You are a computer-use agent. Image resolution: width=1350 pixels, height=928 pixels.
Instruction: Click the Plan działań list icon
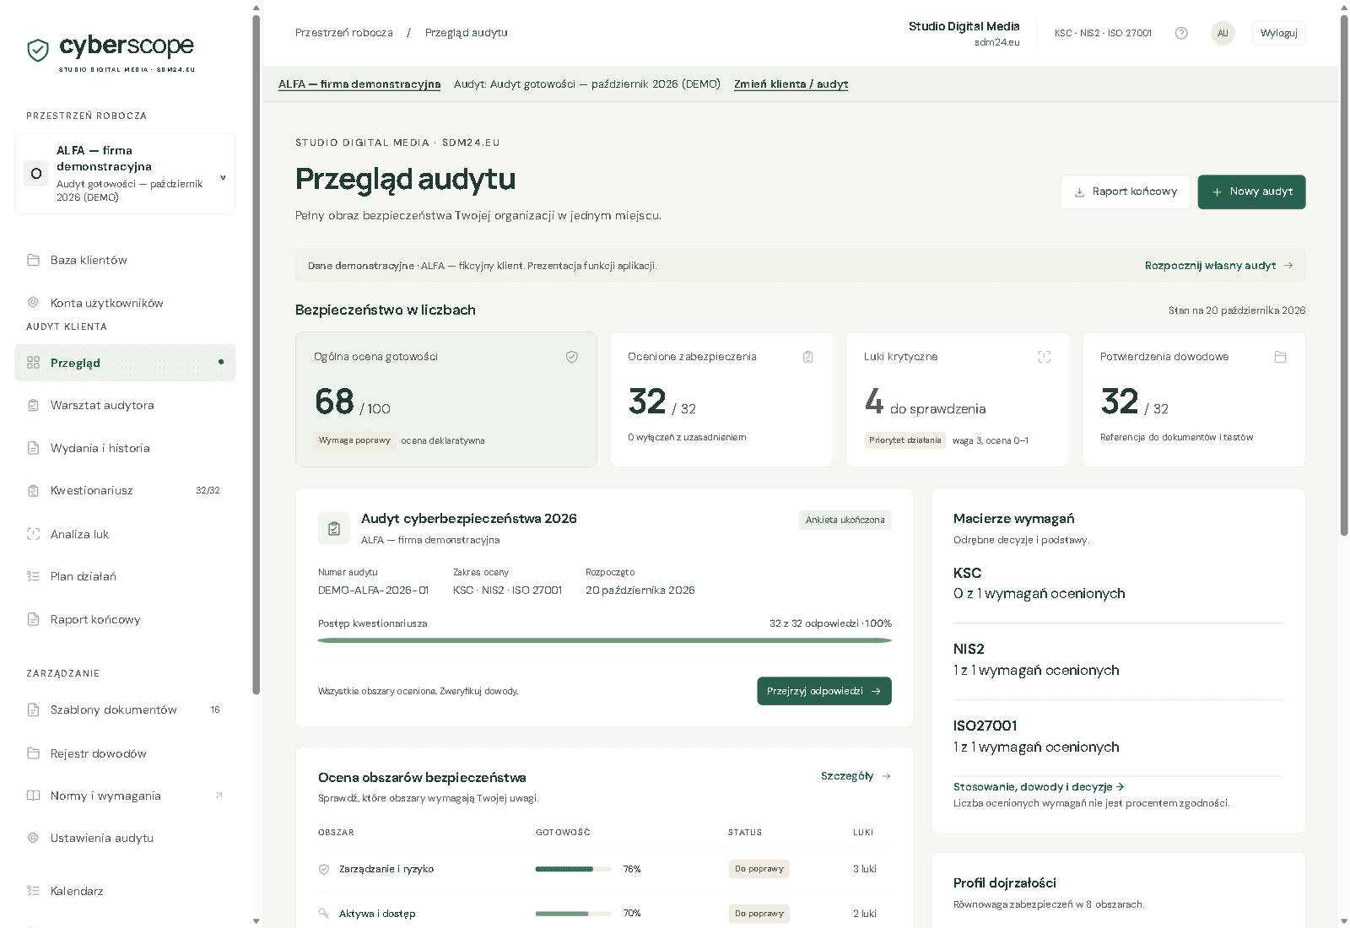click(x=34, y=576)
